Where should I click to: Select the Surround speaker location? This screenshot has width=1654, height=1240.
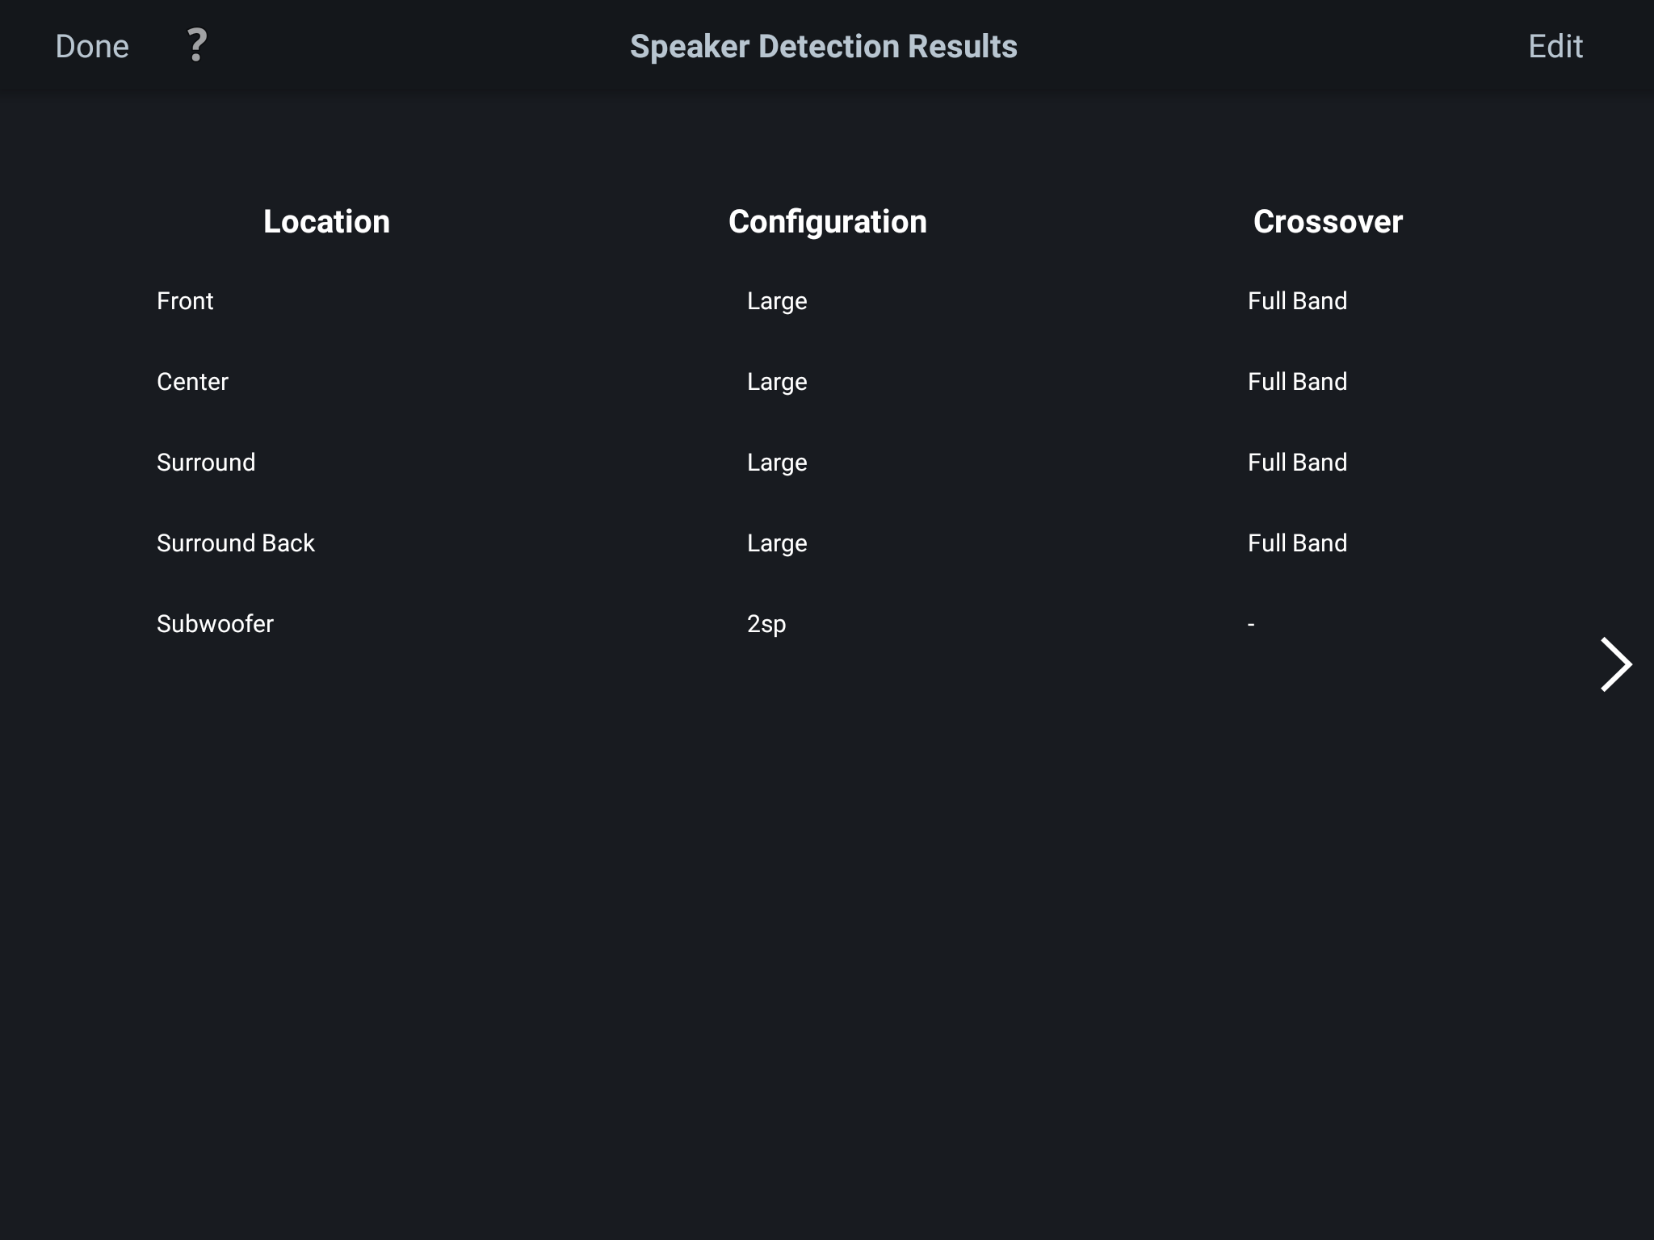click(x=206, y=463)
